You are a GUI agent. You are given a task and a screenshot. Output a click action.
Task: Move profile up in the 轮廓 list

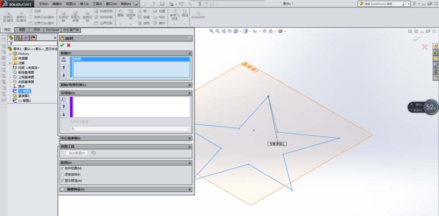(x=64, y=67)
